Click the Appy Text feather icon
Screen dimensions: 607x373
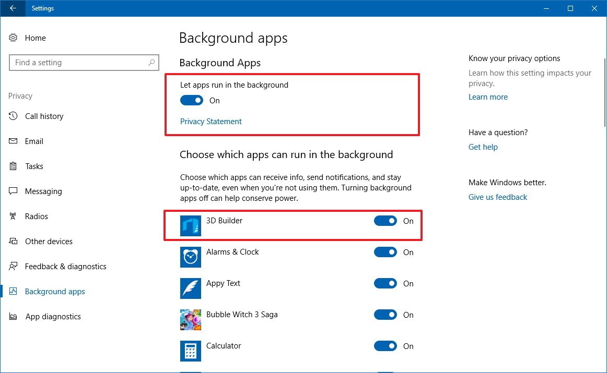(190, 288)
